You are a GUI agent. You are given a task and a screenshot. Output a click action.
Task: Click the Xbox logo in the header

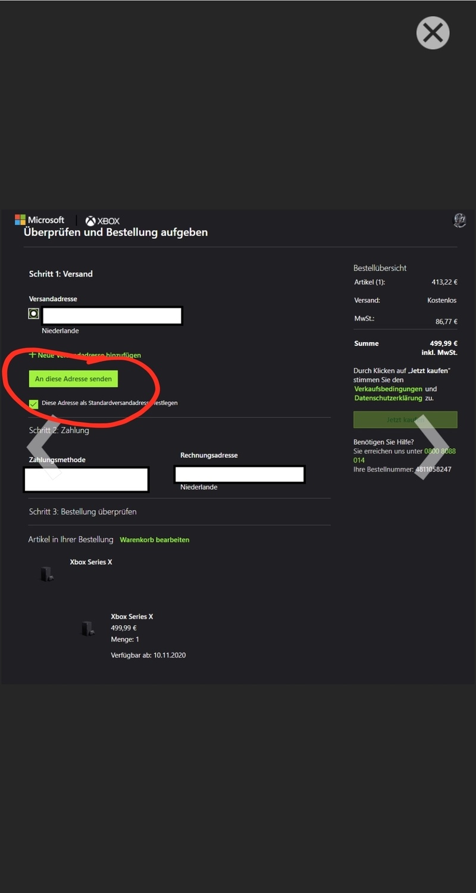[102, 221]
